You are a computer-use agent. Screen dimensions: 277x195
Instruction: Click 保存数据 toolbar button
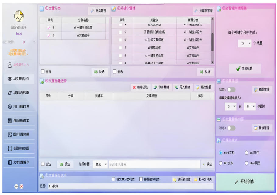tap(161, 87)
